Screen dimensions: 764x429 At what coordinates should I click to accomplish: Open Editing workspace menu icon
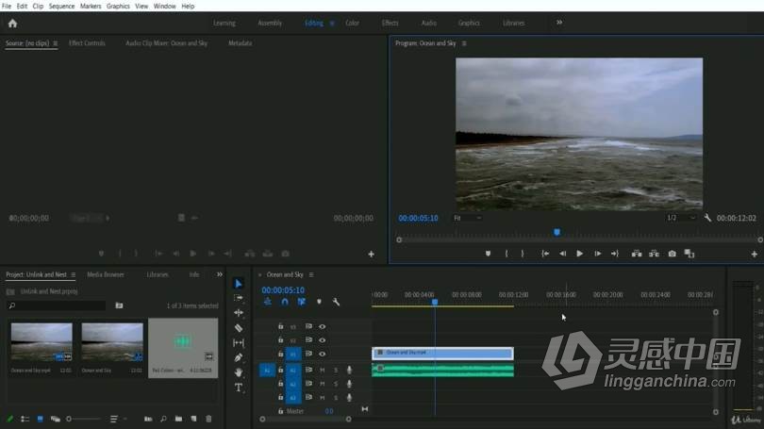coord(332,23)
